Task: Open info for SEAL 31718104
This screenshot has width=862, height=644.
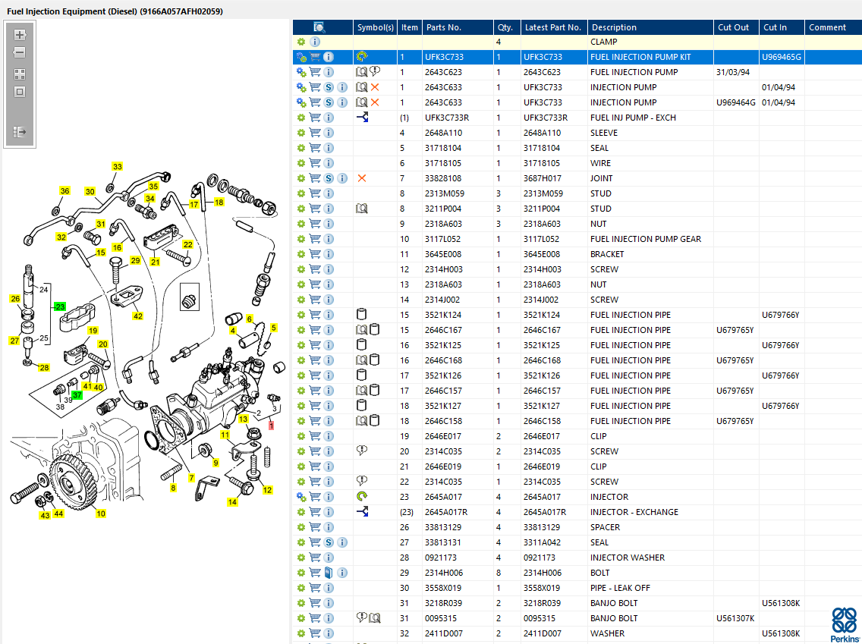Action: point(329,148)
